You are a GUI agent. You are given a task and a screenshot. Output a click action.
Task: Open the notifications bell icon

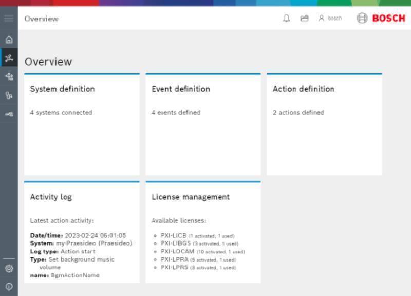click(x=287, y=18)
